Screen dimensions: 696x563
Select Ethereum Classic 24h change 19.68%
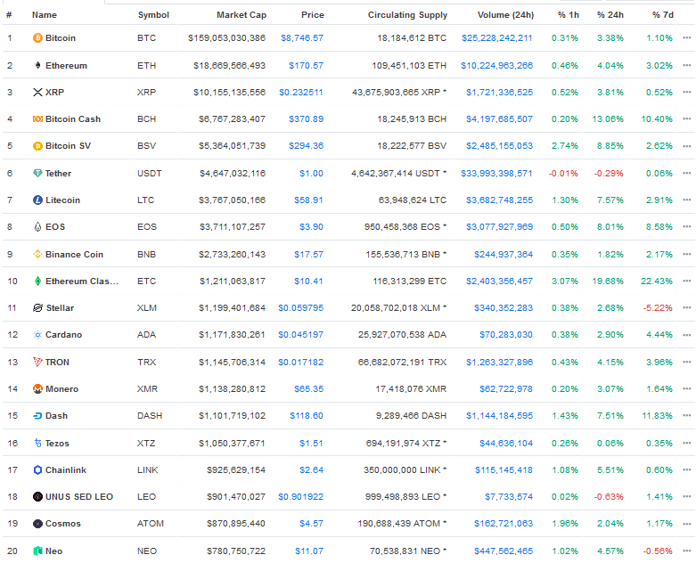pyautogui.click(x=608, y=281)
